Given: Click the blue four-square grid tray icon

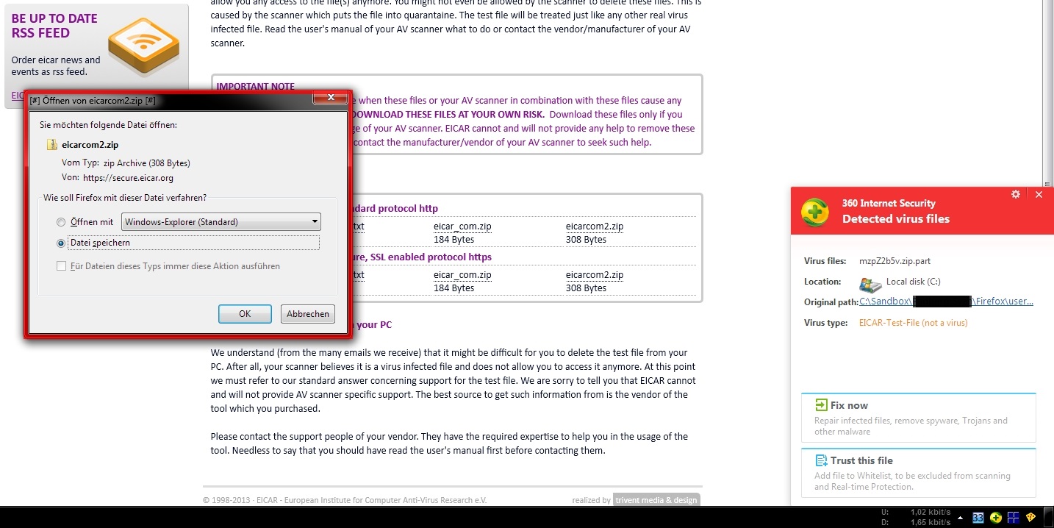Looking at the screenshot, I should [x=1014, y=517].
